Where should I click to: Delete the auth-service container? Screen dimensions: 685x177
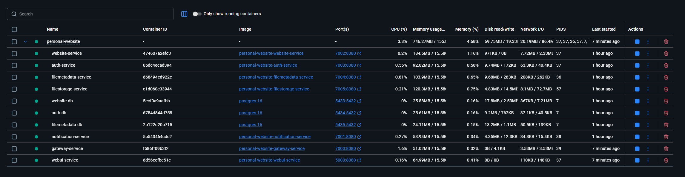click(x=666, y=65)
